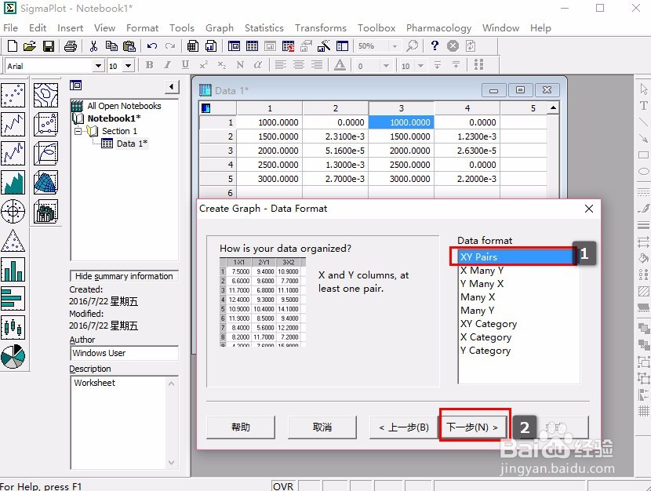This screenshot has height=491, width=651.
Task: Open the font size 10 dropdown
Action: click(x=129, y=66)
